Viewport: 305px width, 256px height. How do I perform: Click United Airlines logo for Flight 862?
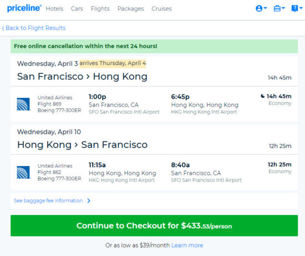tap(23, 172)
